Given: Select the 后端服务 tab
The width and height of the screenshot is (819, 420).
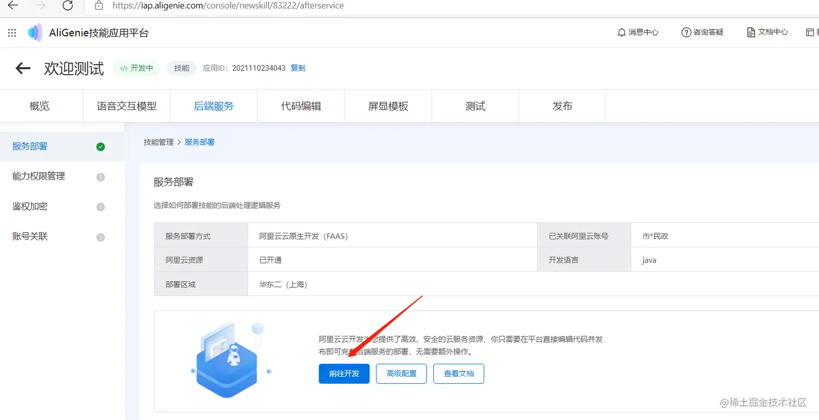Looking at the screenshot, I should click(214, 106).
